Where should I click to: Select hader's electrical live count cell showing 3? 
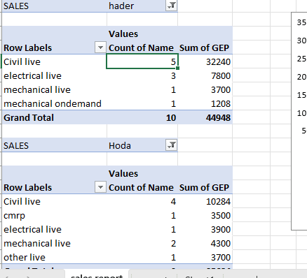pyautogui.click(x=142, y=75)
